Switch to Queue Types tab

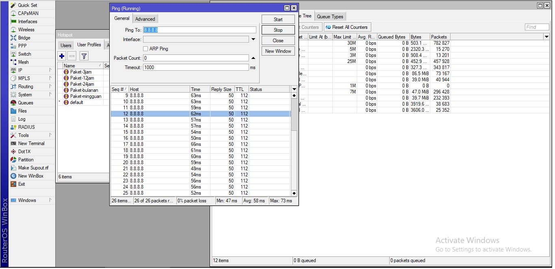pos(330,17)
